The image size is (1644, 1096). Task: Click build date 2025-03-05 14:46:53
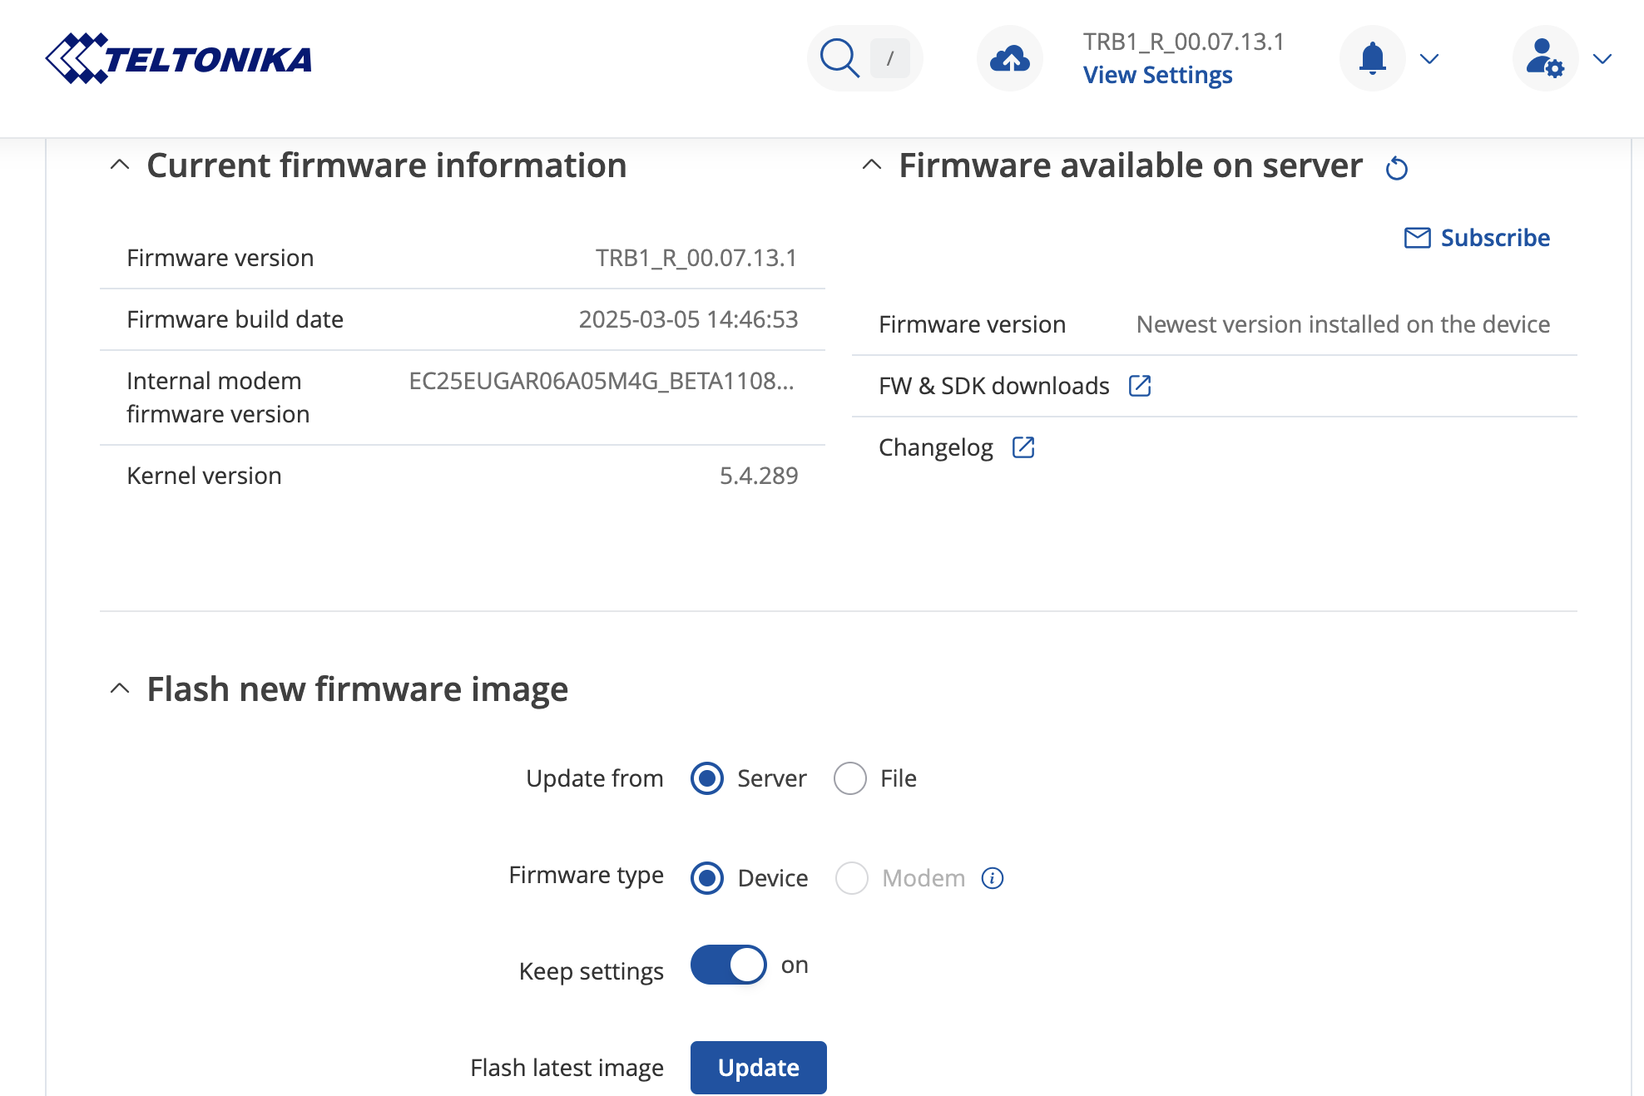click(x=688, y=319)
